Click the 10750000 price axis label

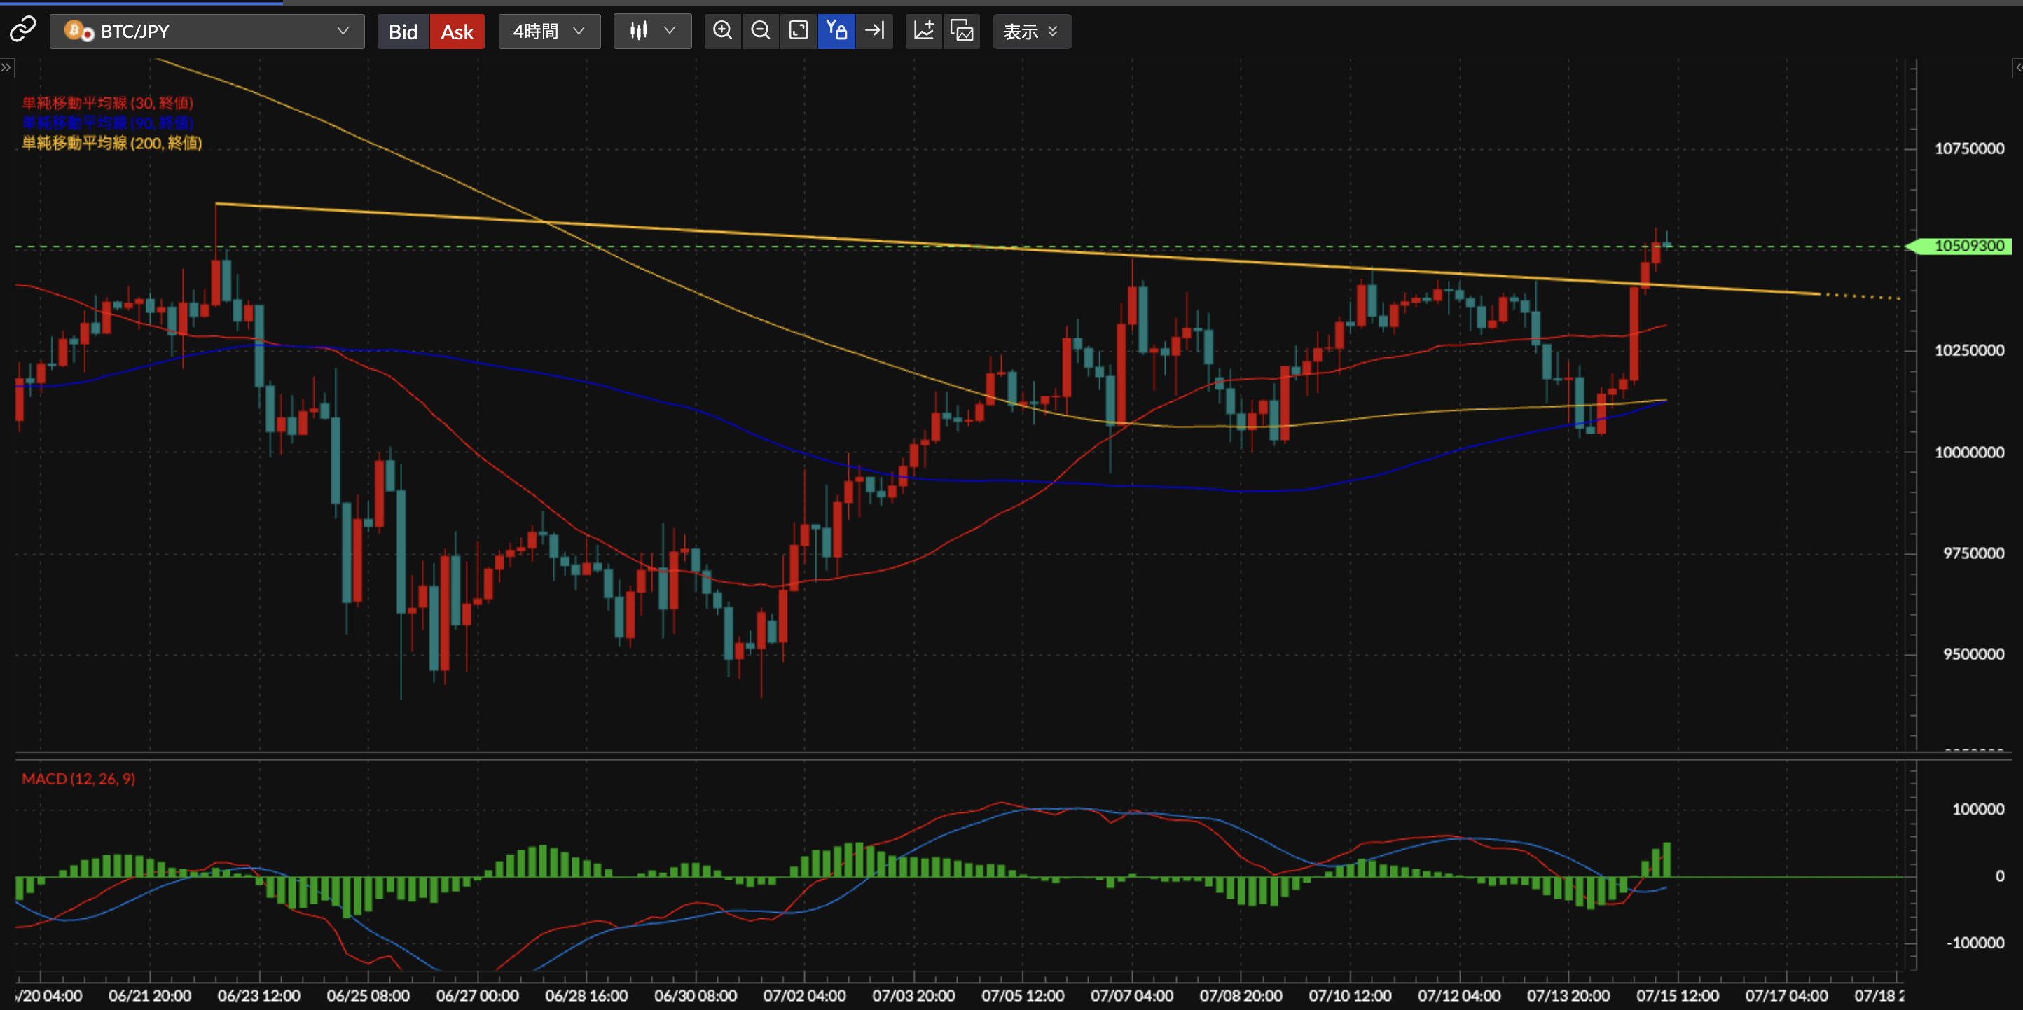coord(1969,148)
